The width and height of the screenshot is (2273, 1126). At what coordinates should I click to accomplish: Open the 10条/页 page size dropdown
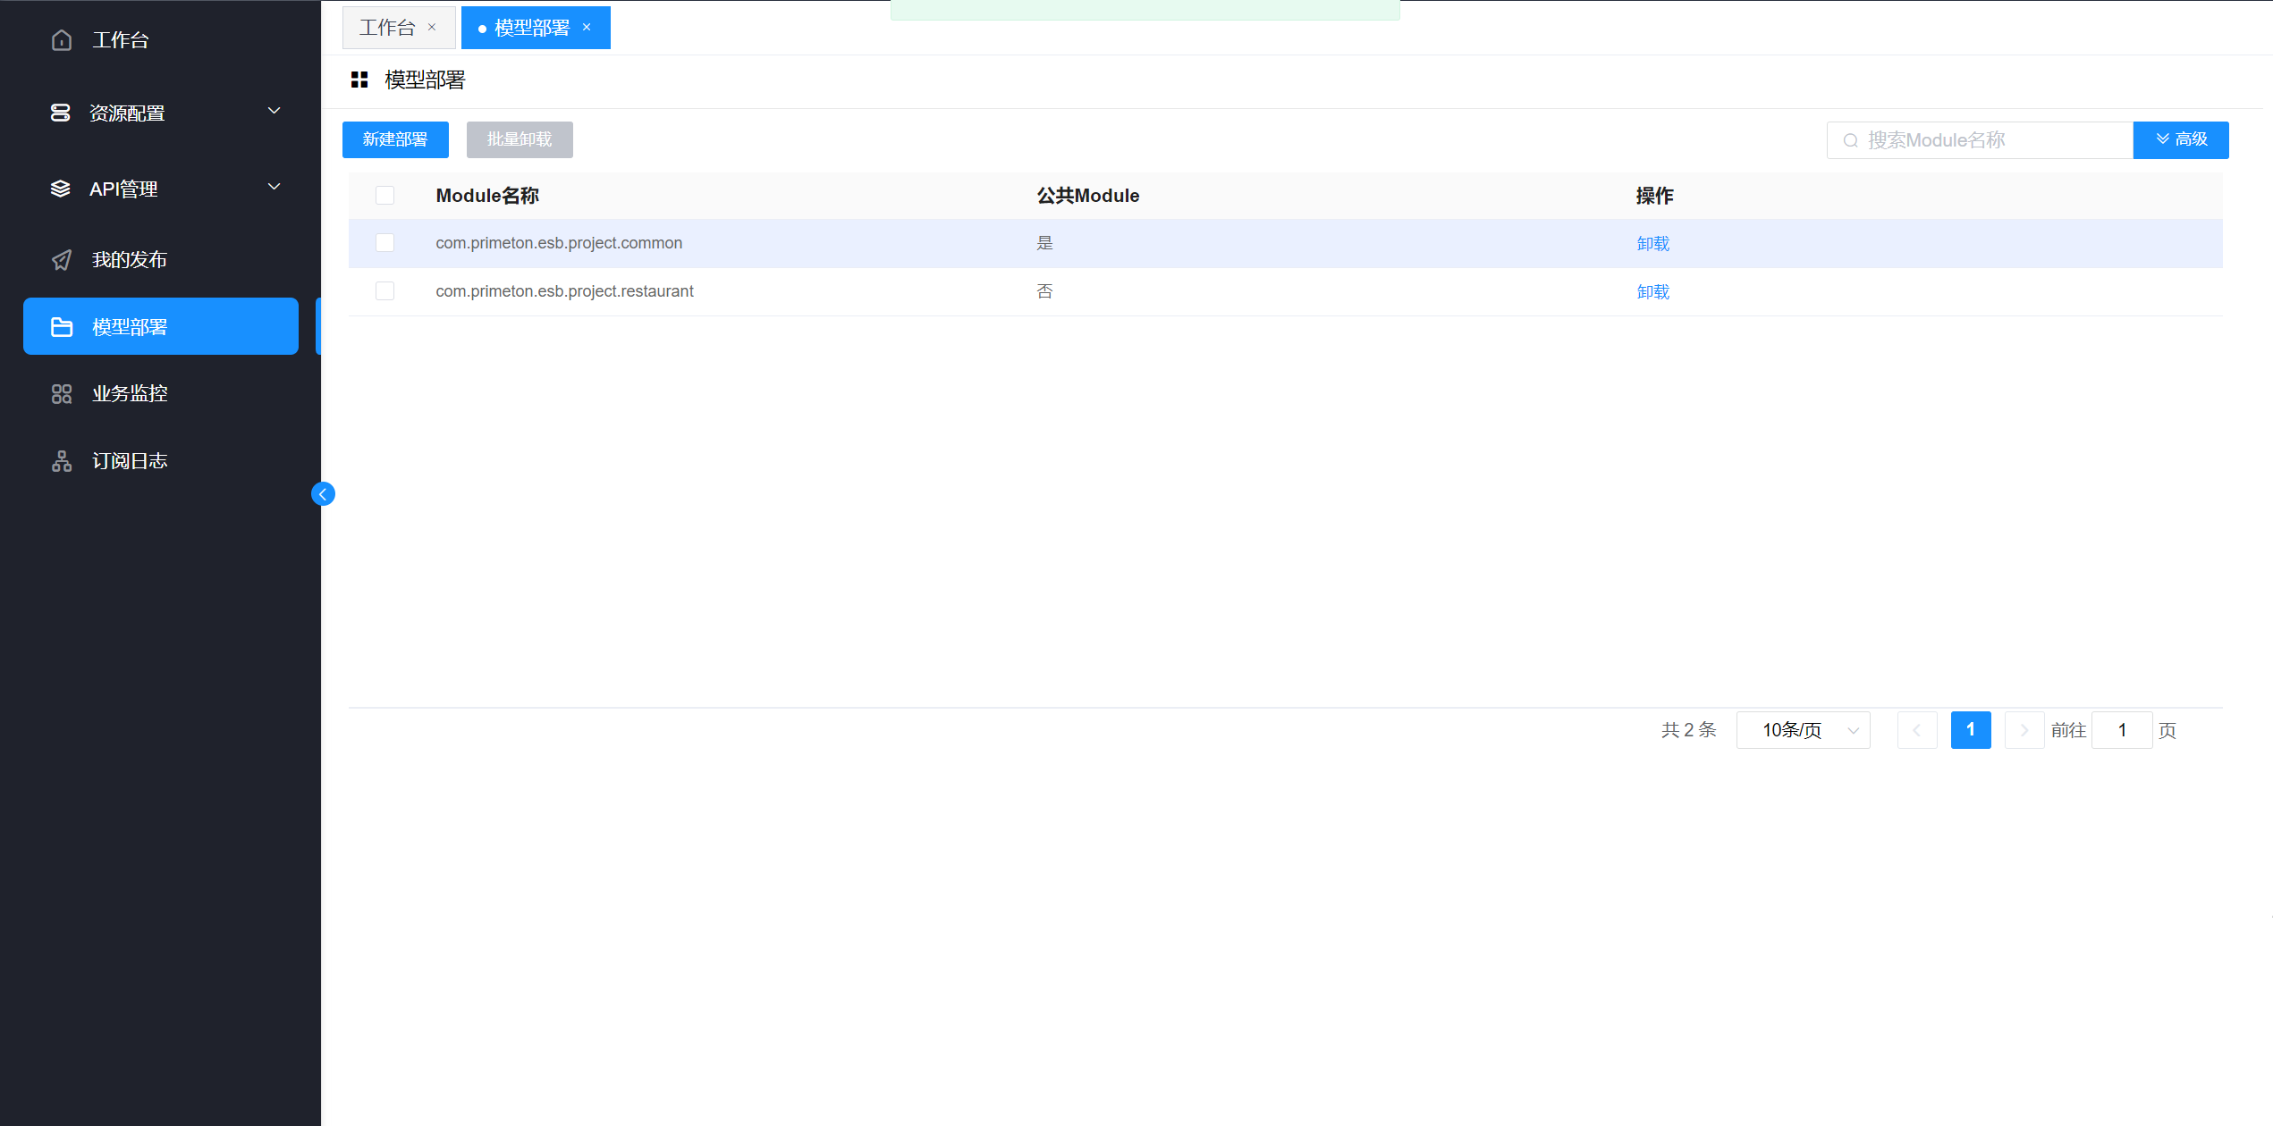[1803, 730]
